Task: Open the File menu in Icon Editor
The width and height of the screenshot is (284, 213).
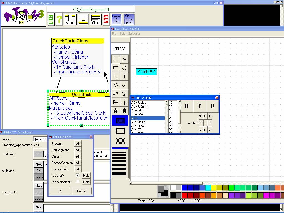Action: [114, 34]
